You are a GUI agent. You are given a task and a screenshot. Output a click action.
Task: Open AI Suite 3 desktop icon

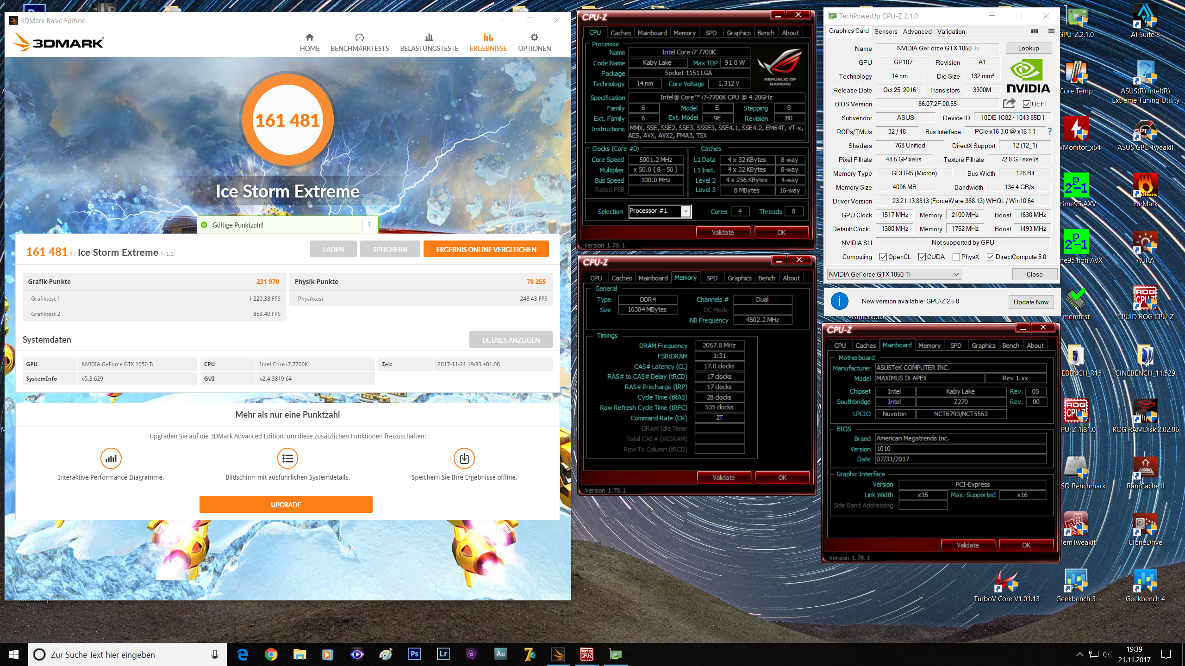tap(1145, 21)
